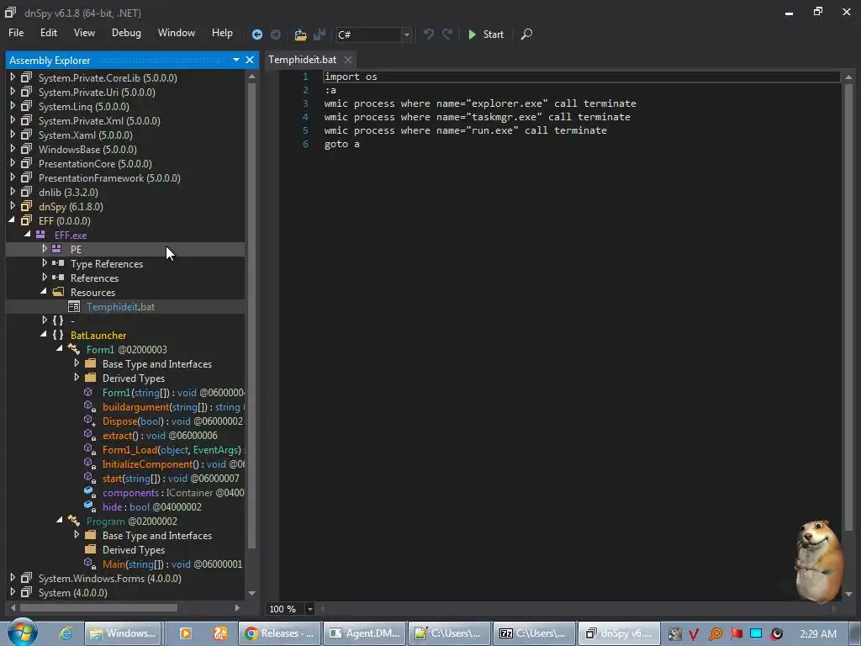Click the Assembly Explorer horizontal scrollbar
The image size is (861, 646).
99,607
